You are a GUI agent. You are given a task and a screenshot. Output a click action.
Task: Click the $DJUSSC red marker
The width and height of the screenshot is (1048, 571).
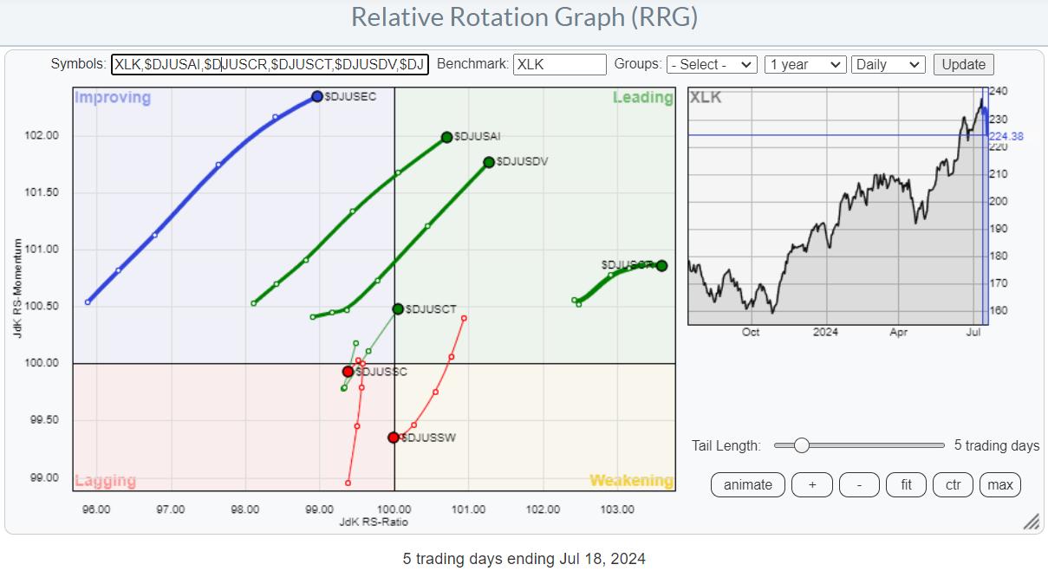pos(348,372)
